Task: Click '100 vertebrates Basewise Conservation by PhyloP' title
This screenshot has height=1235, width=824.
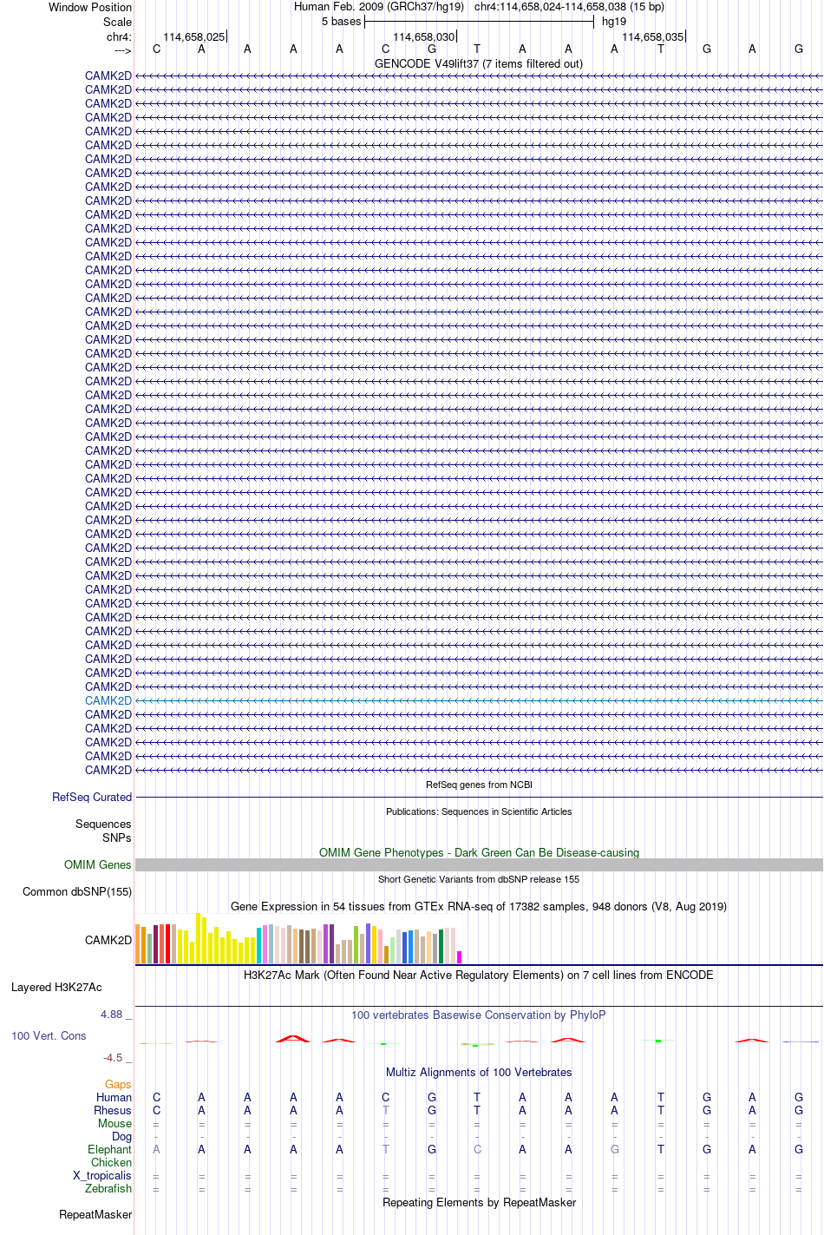Action: [479, 1015]
